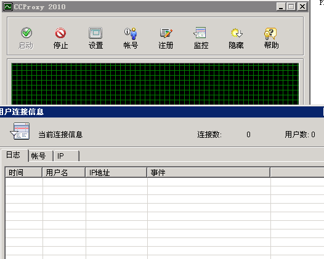
Task: Click the CCProxy title bar app icon
Action: click(8, 7)
